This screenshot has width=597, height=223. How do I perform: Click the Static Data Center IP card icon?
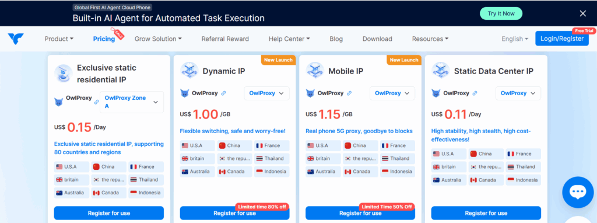[441, 71]
